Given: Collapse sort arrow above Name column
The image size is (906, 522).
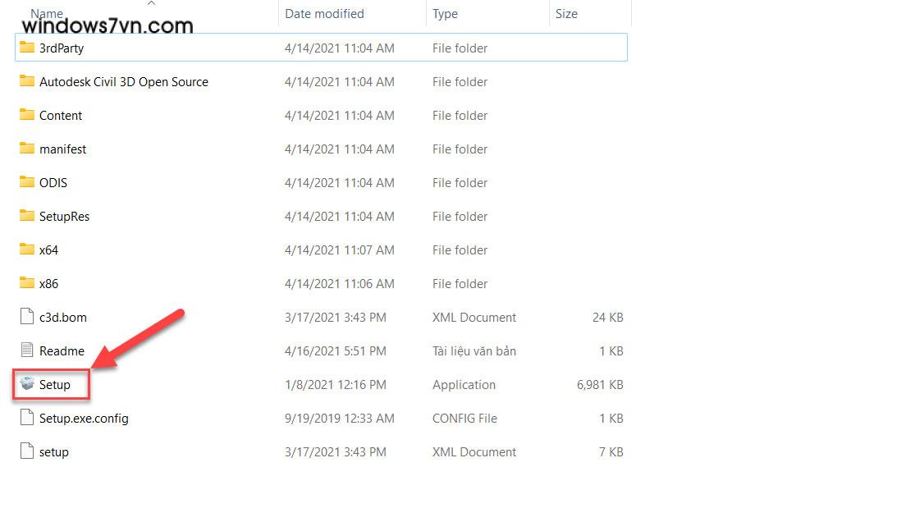Looking at the screenshot, I should pos(150,4).
